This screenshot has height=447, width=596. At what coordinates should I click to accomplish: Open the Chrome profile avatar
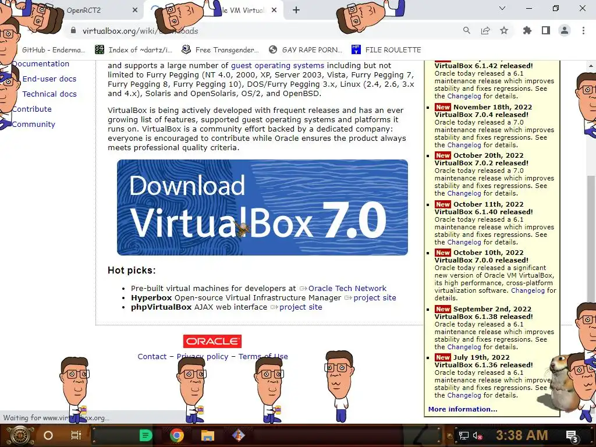click(565, 30)
